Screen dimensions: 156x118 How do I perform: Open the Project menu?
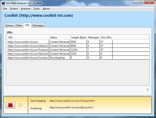(x=14, y=9)
